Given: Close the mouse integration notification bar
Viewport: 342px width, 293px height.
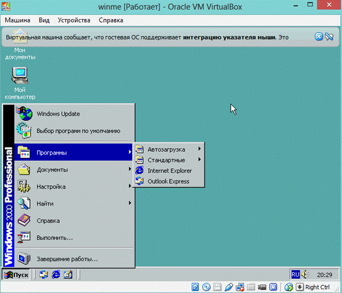Looking at the screenshot, I should pos(319,37).
